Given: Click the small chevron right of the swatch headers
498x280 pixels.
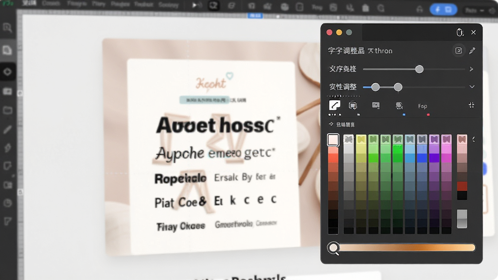Looking at the screenshot, I should [474, 139].
